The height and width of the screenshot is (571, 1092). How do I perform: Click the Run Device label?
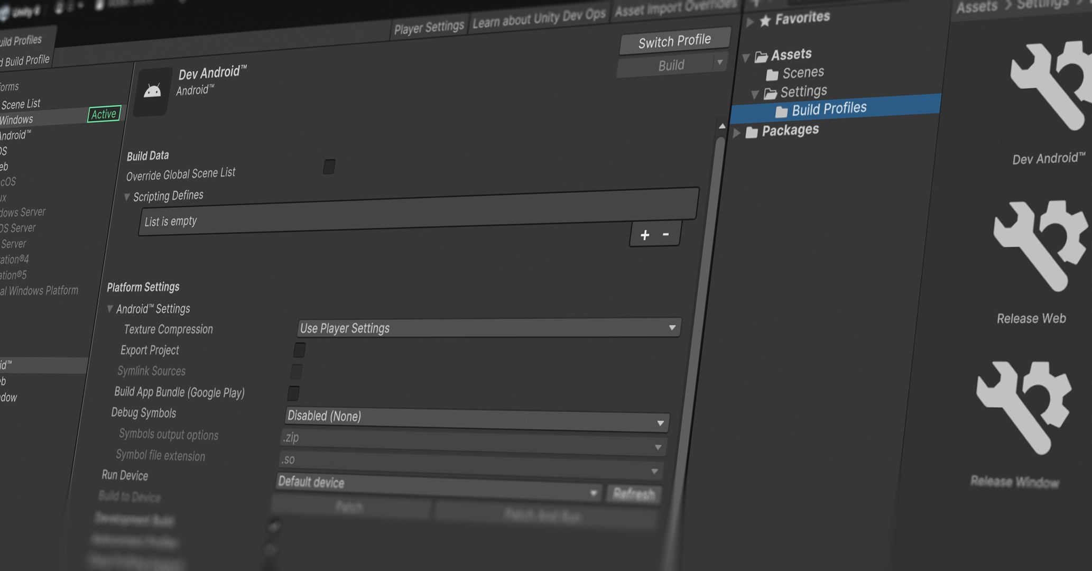[x=125, y=475]
